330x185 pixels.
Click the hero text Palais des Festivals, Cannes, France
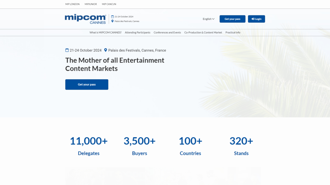coord(137,50)
